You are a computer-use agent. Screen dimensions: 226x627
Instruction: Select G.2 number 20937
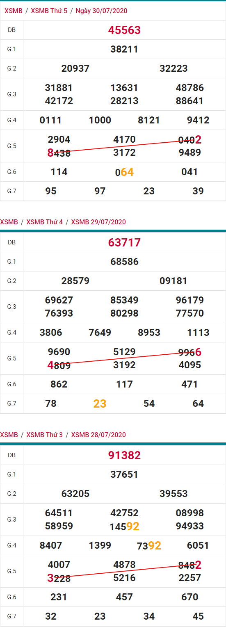click(x=75, y=68)
